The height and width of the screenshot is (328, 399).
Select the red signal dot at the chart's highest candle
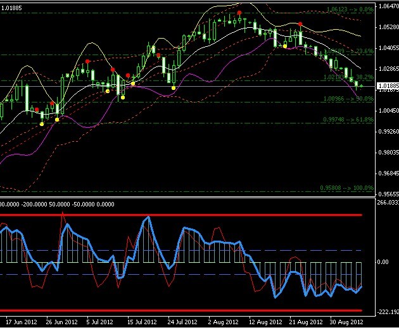pos(239,13)
